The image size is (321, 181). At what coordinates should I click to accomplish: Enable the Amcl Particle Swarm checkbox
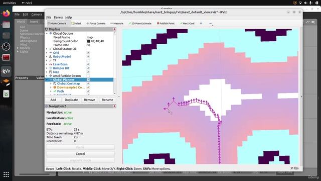[88, 76]
